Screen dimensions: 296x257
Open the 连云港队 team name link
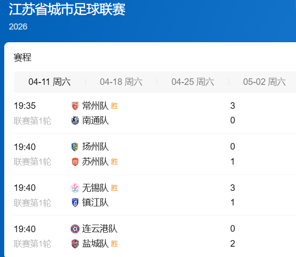point(100,229)
